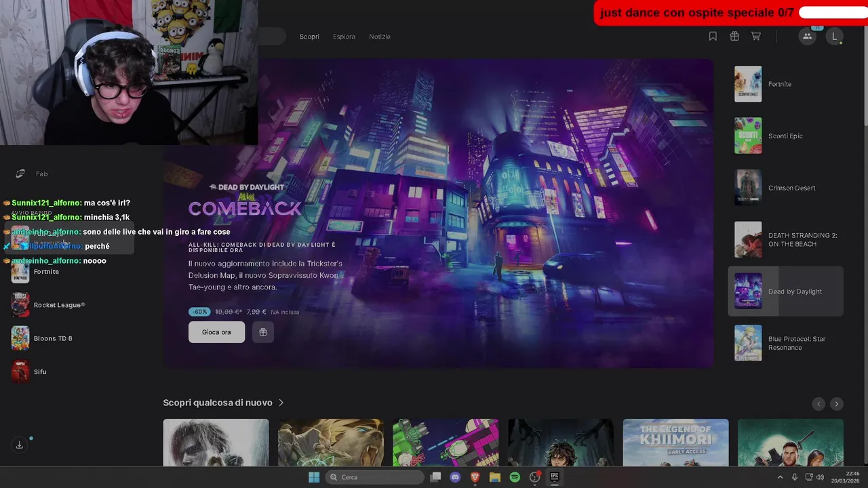Launch Rocket League icon in sidebar
The height and width of the screenshot is (488, 868).
point(20,305)
